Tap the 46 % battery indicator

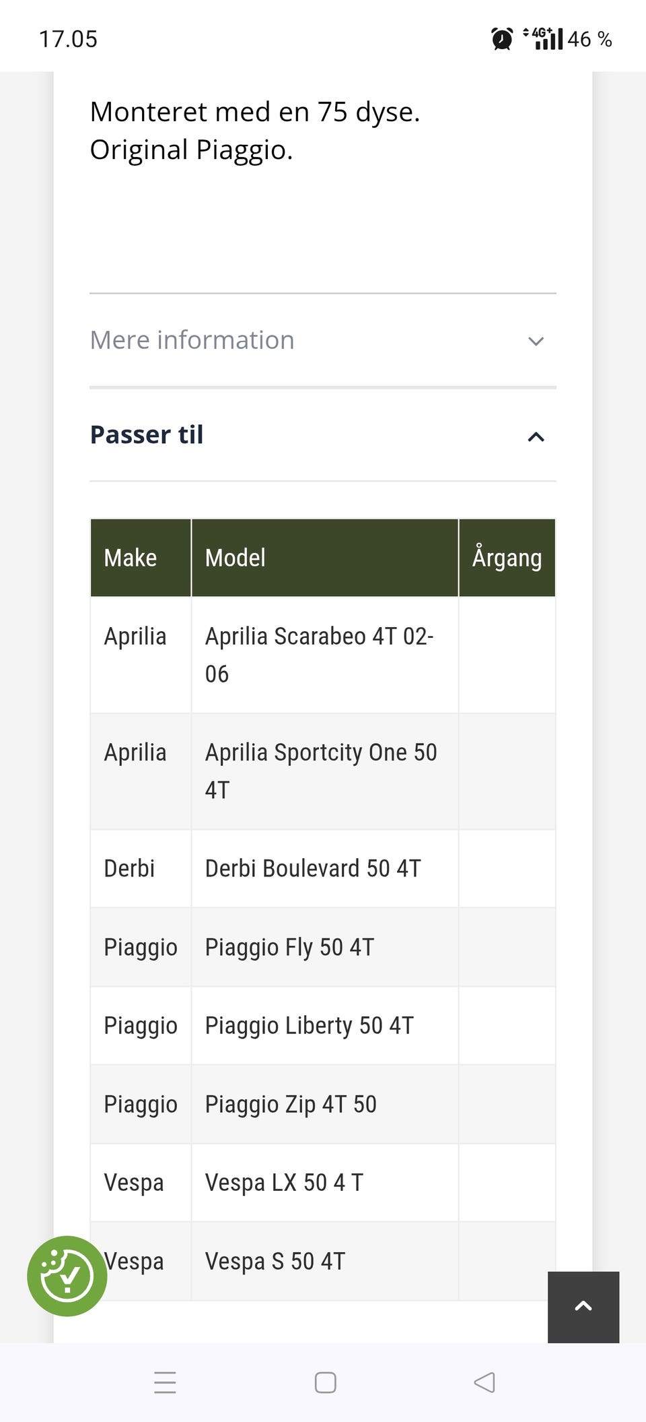[x=589, y=39]
